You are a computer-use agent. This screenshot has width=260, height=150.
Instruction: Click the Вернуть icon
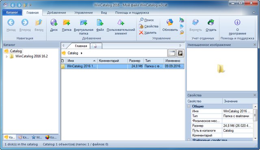point(195,22)
